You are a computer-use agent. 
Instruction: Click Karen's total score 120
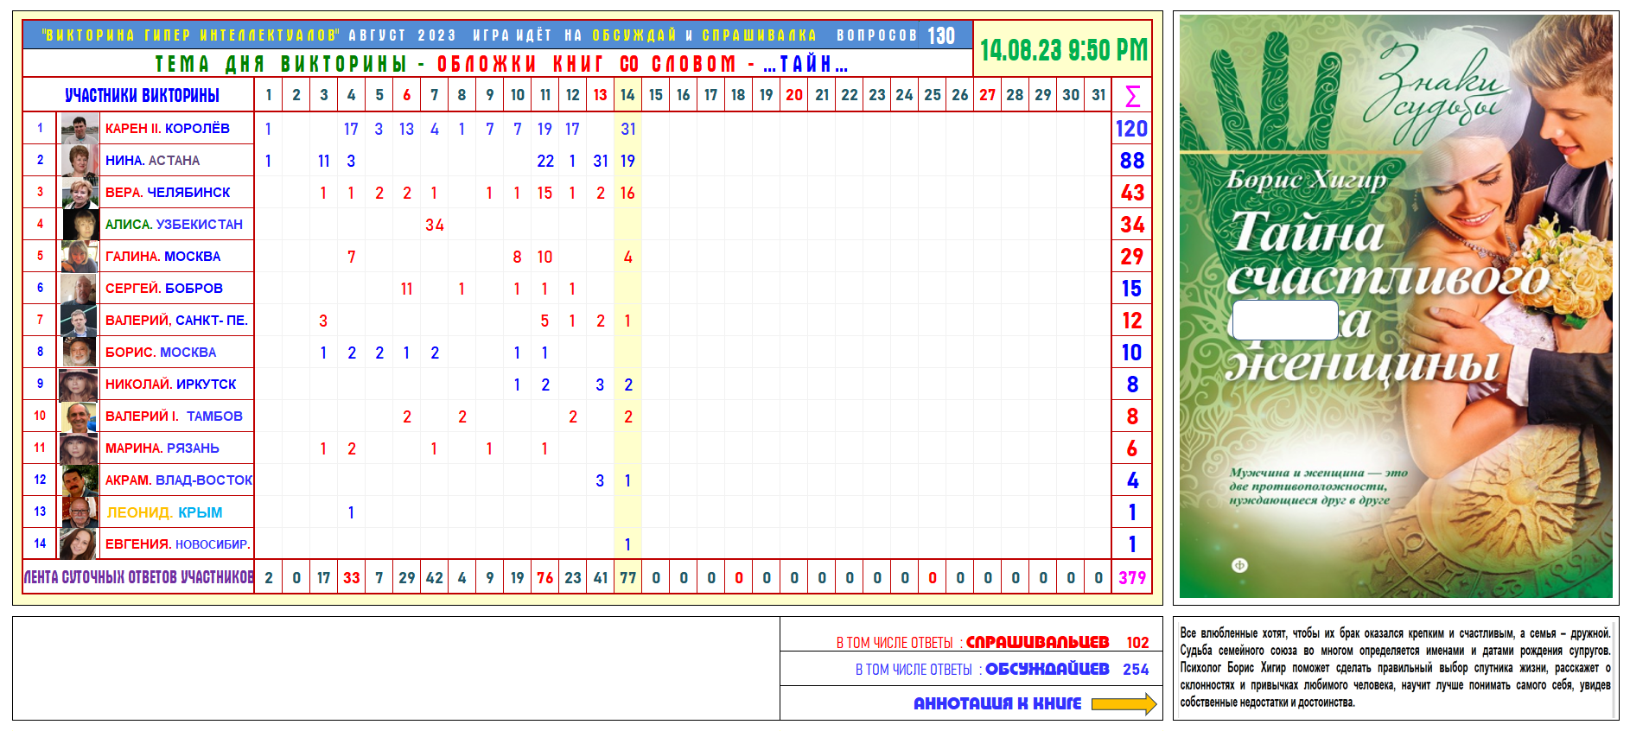1132,129
